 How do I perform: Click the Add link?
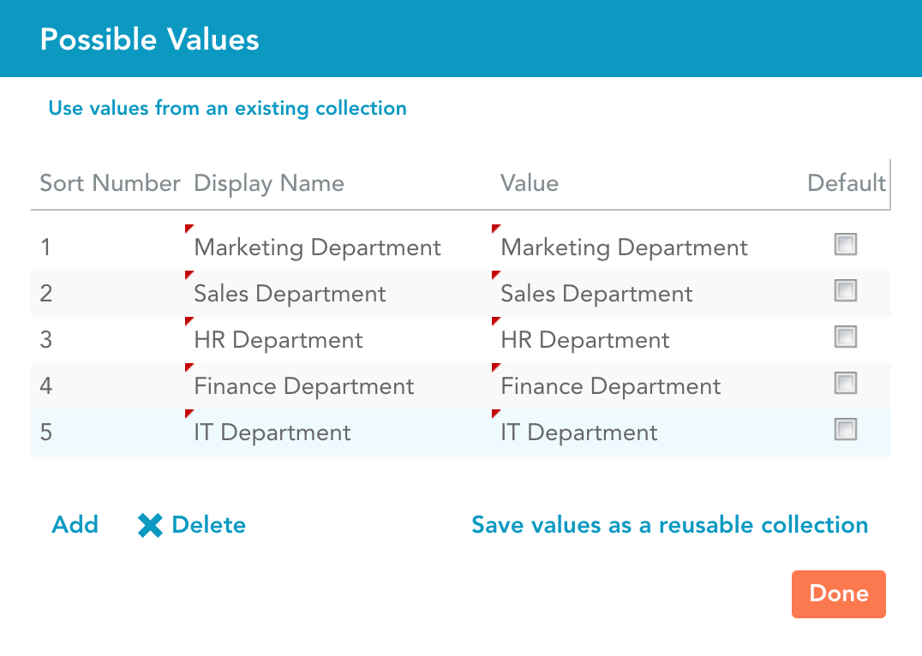75,525
